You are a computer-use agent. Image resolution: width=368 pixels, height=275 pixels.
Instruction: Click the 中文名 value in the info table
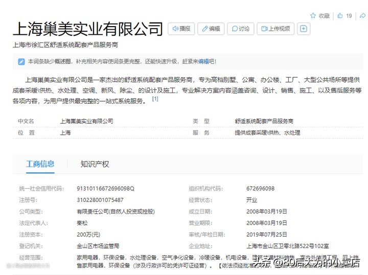86,121
